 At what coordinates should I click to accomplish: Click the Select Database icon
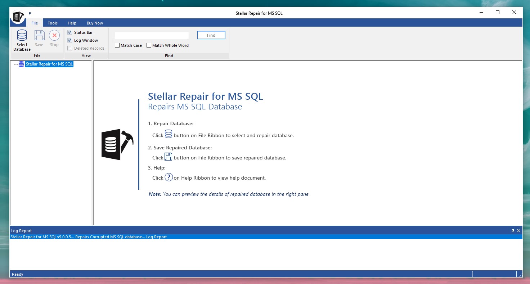[x=22, y=36]
